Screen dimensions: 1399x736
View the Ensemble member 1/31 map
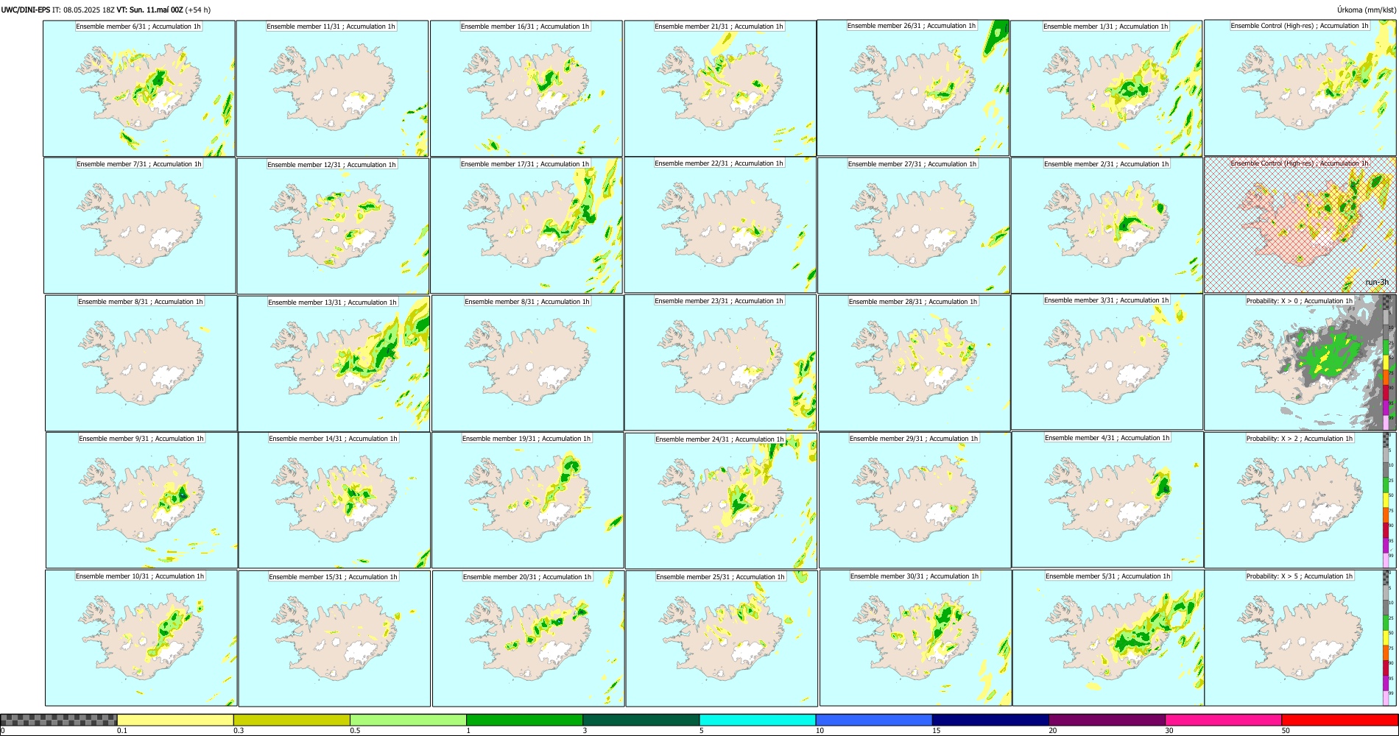click(1106, 88)
